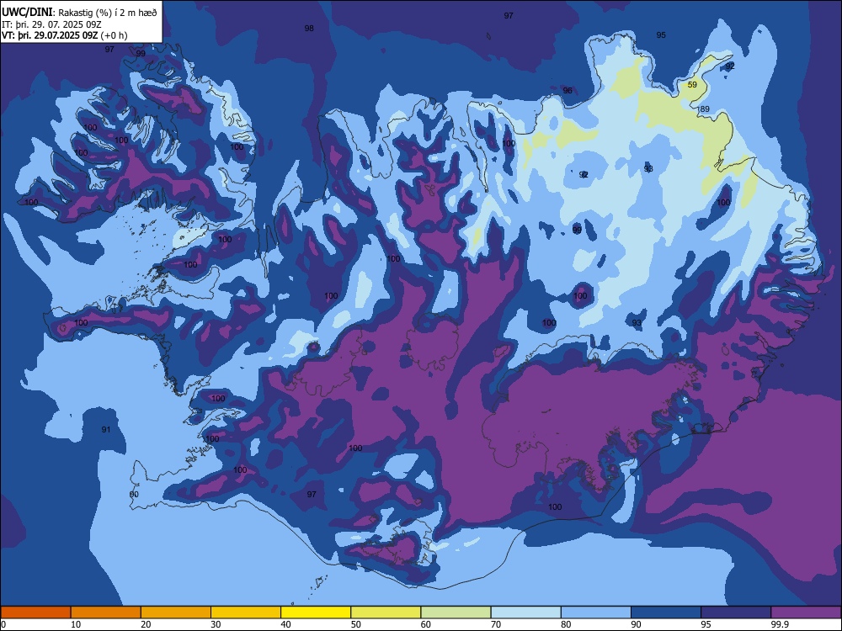Pick the pale yellow 50–60 legend swatch
This screenshot has width=842, height=631.
(386, 612)
